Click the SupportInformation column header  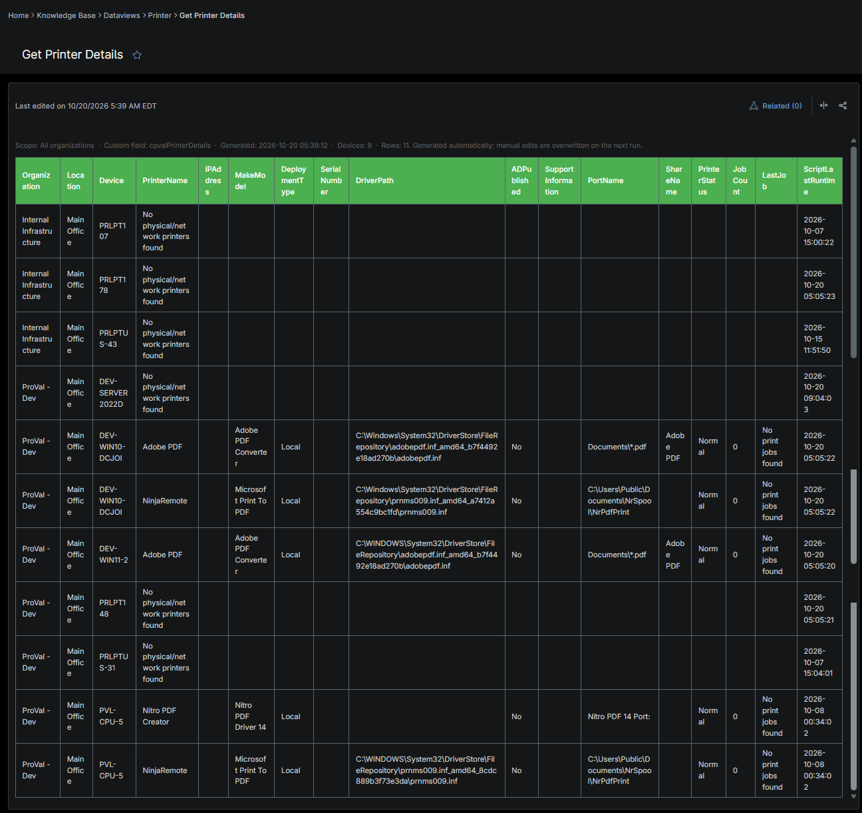(559, 180)
